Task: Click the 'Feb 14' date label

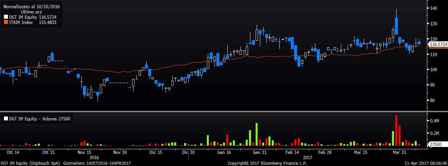Action: tap(292, 152)
